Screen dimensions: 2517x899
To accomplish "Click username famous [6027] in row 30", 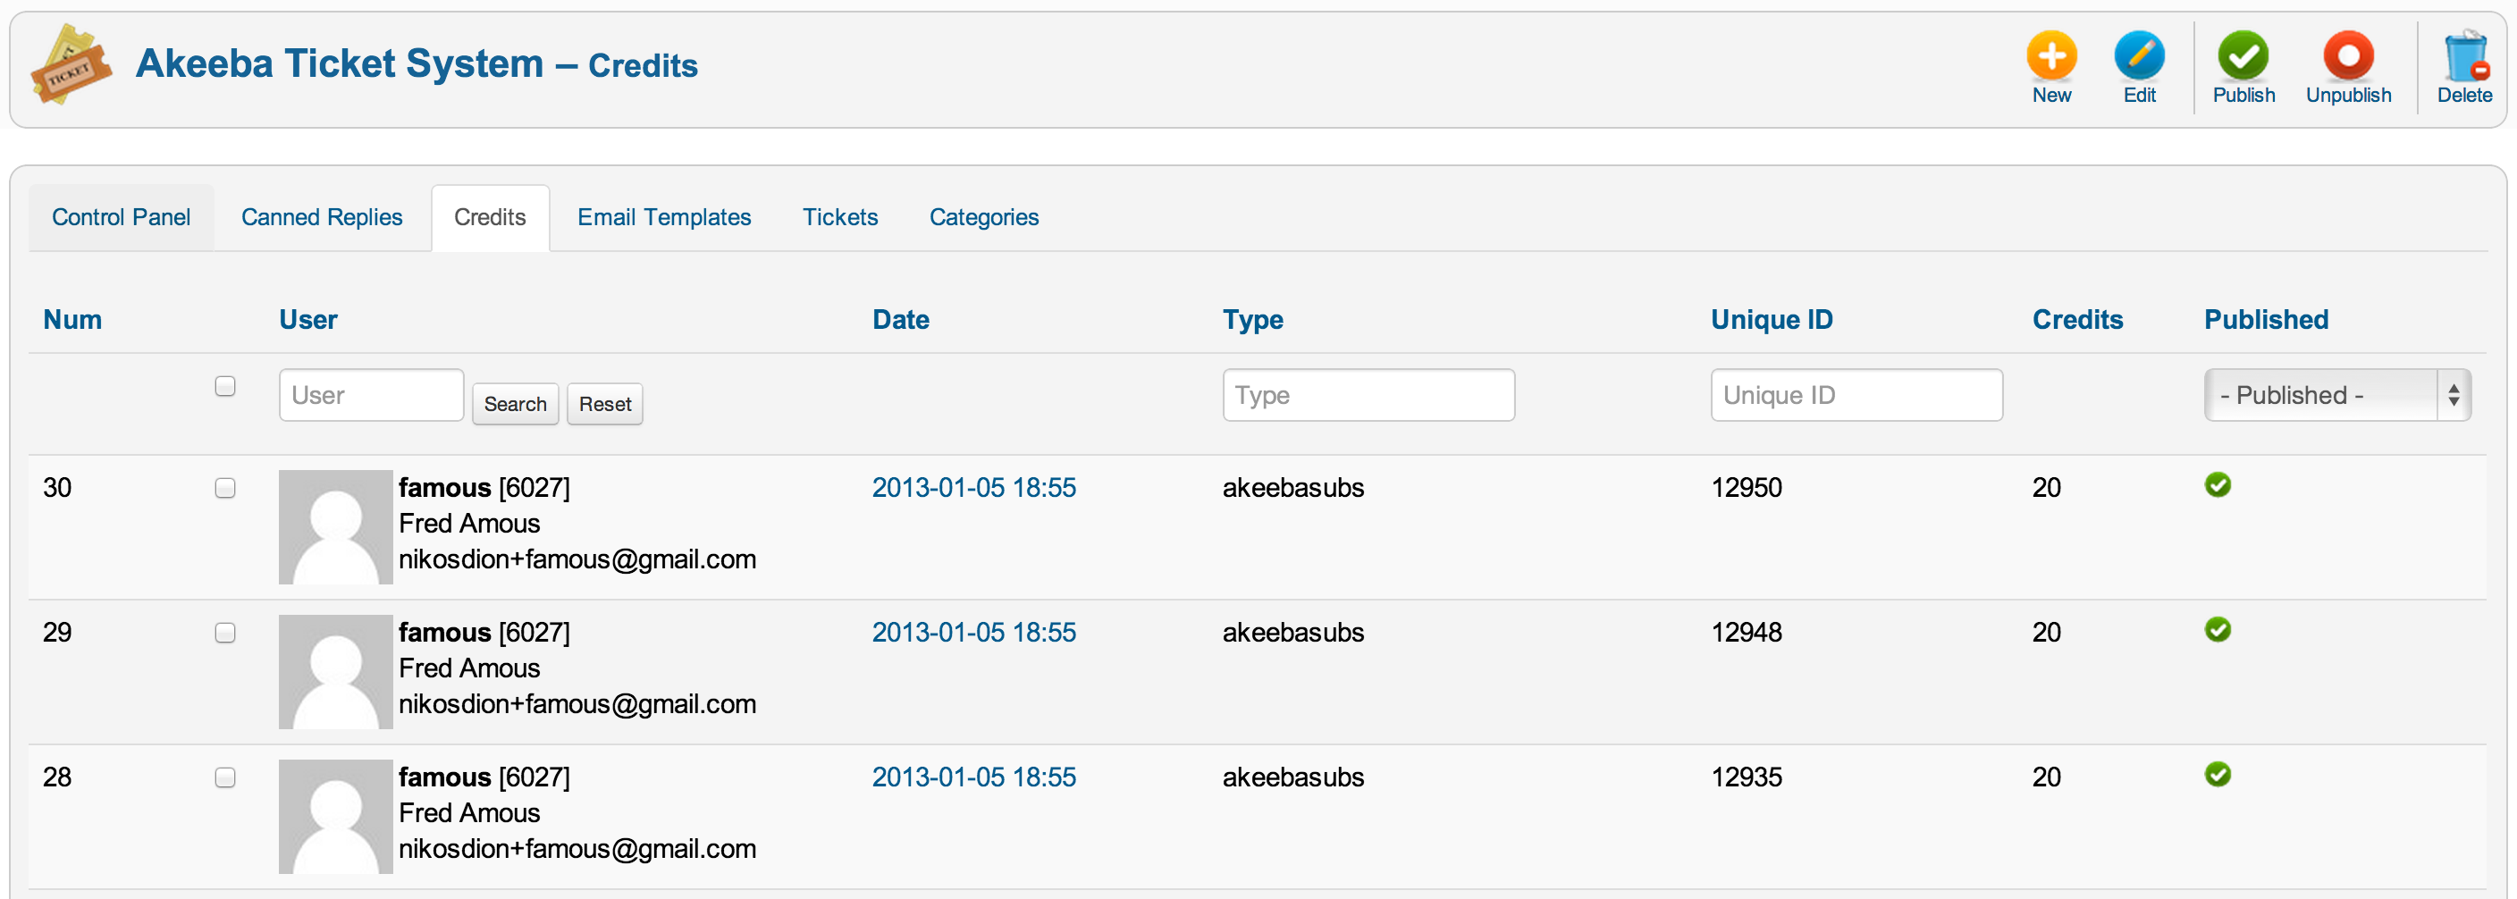I will click(484, 488).
